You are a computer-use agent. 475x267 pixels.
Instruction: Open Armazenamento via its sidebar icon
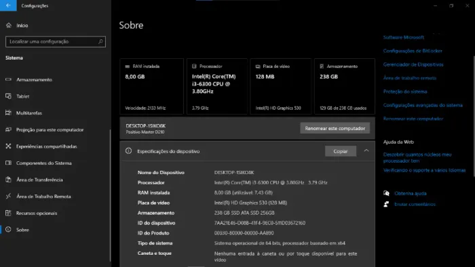8,79
